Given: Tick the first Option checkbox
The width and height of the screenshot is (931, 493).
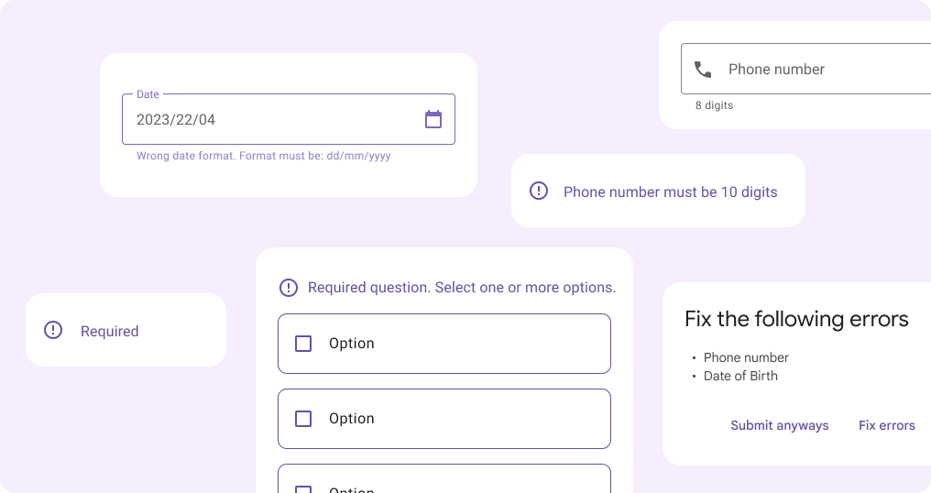Looking at the screenshot, I should coord(303,344).
